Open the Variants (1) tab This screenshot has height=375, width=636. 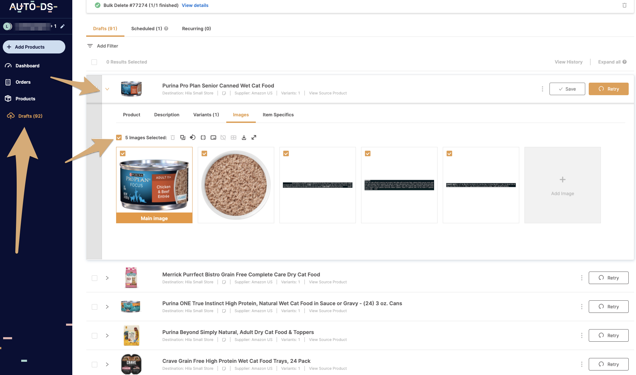pos(206,115)
